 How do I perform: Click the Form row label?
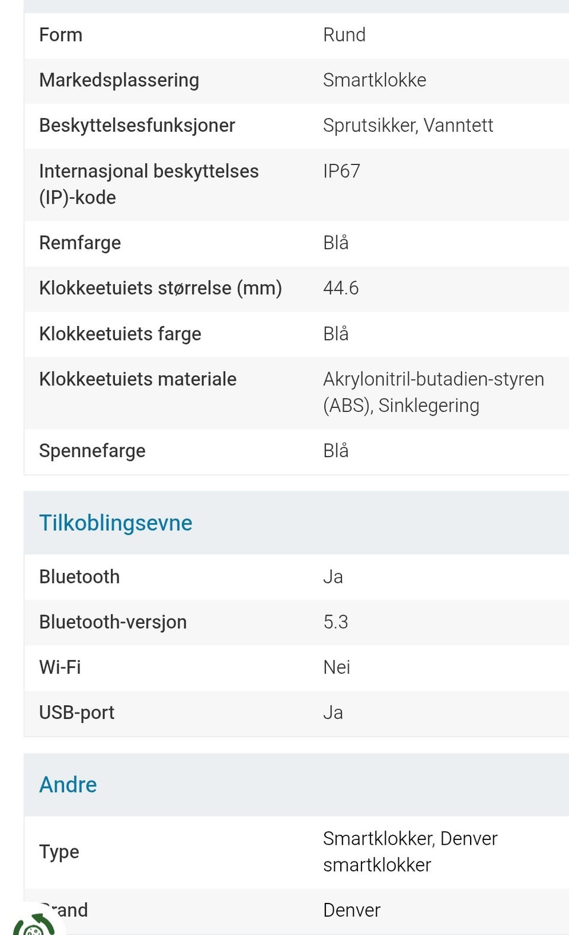(x=60, y=35)
